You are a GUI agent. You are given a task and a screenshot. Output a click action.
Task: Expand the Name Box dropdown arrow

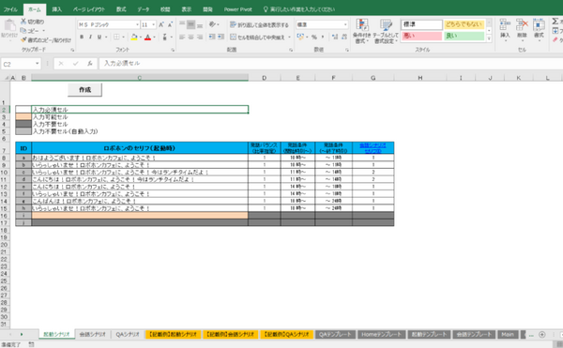pyautogui.click(x=37, y=64)
